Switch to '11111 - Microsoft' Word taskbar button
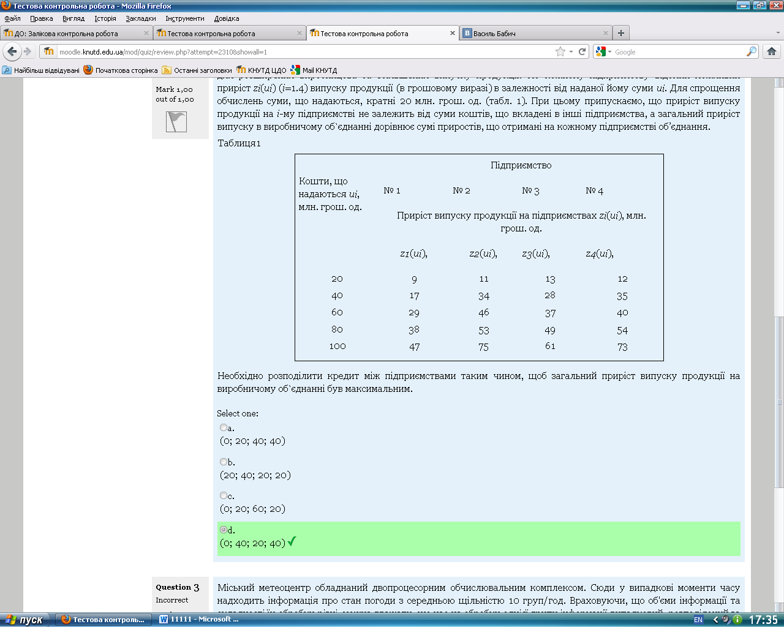 point(199,620)
